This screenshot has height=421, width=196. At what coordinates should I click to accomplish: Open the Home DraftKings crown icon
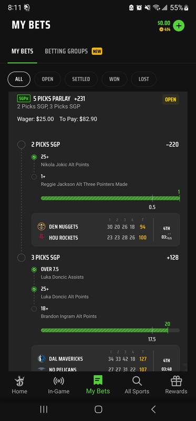tap(19, 380)
